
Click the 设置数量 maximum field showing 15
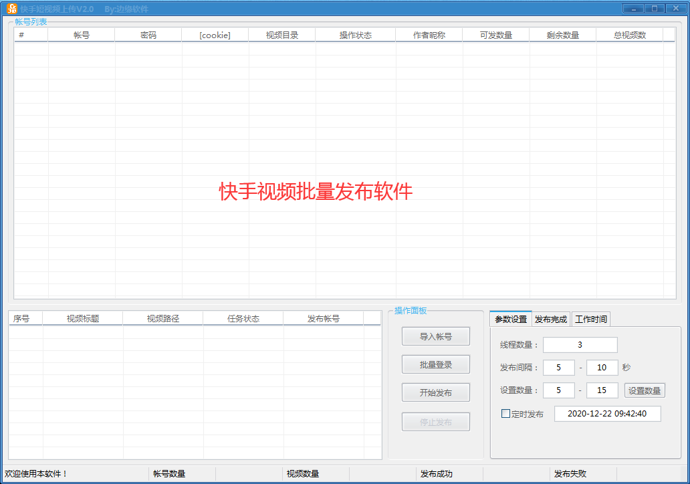click(x=602, y=390)
